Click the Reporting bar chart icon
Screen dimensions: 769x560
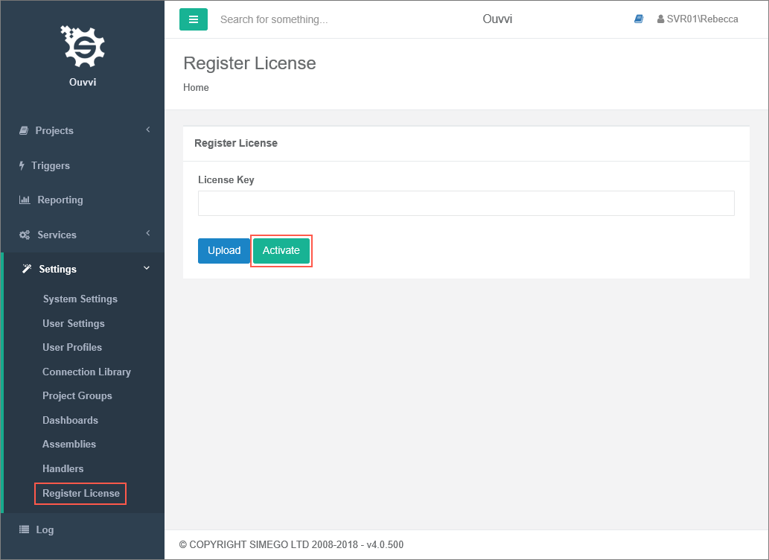(25, 200)
